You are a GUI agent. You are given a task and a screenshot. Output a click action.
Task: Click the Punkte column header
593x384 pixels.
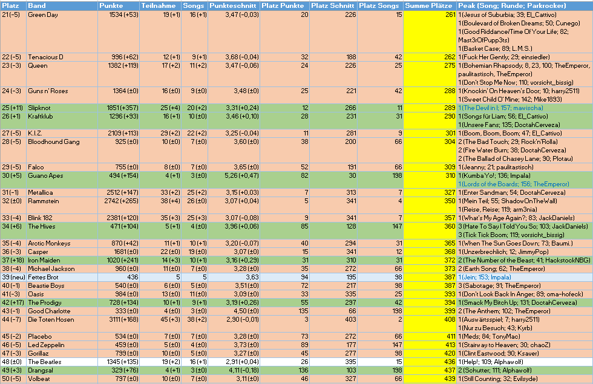pyautogui.click(x=119, y=5)
